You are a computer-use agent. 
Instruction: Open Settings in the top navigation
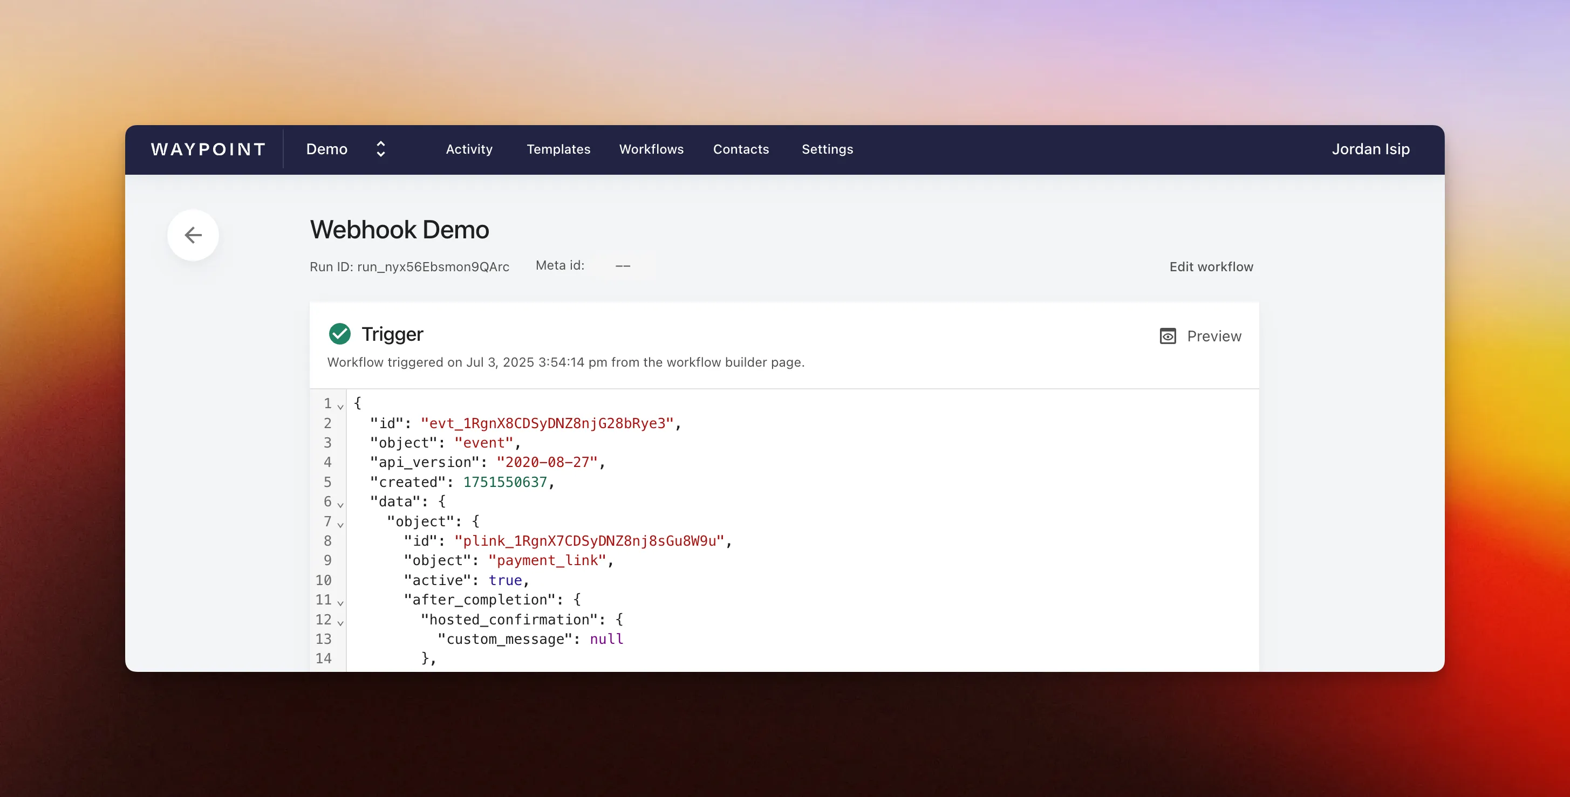[827, 149]
